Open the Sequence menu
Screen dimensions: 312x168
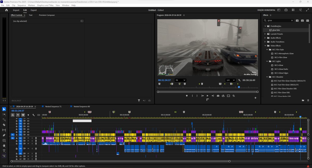coord(22,5)
